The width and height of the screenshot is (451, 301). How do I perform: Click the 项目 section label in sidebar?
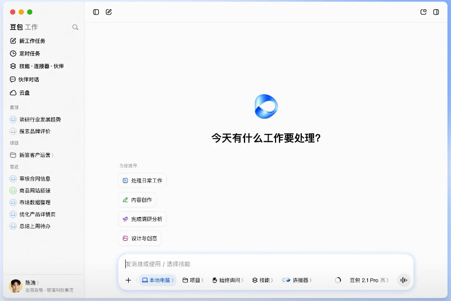pos(14,143)
